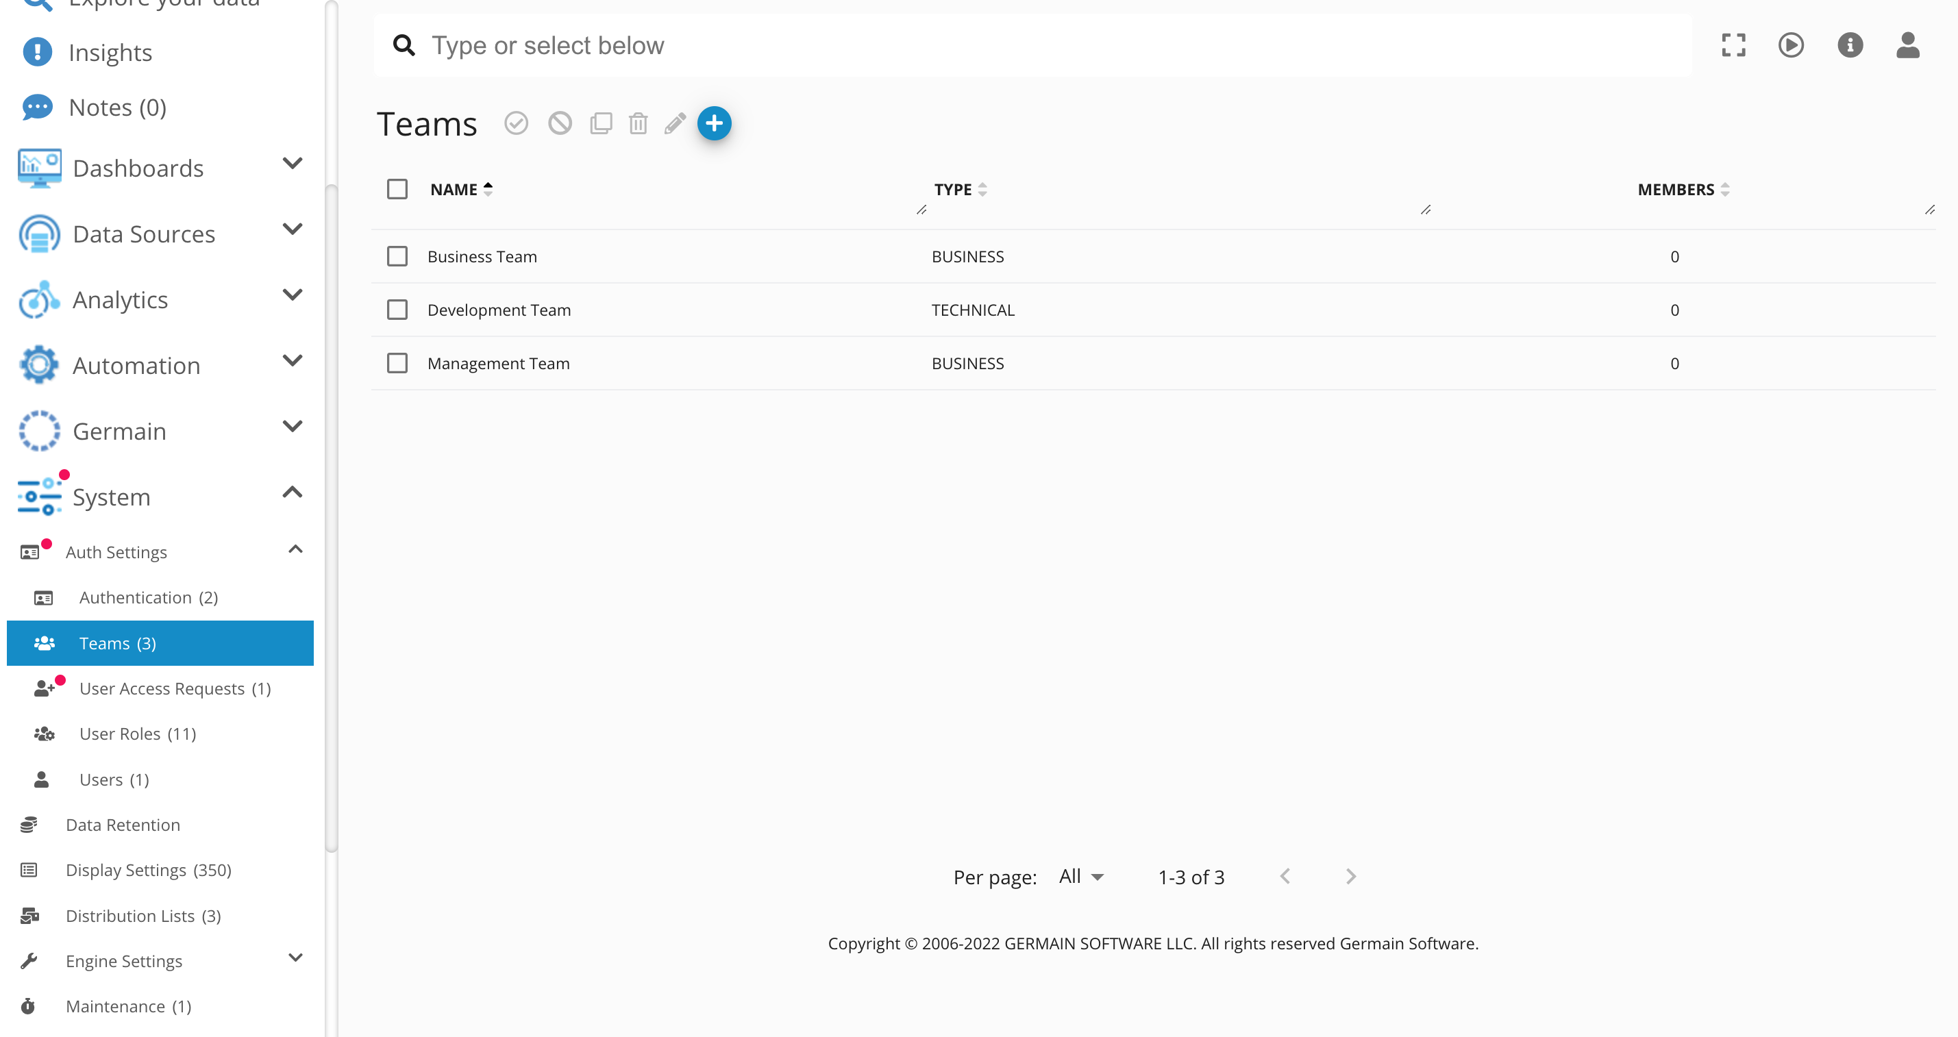Click the delete trash icon in Teams toolbar

pos(638,123)
